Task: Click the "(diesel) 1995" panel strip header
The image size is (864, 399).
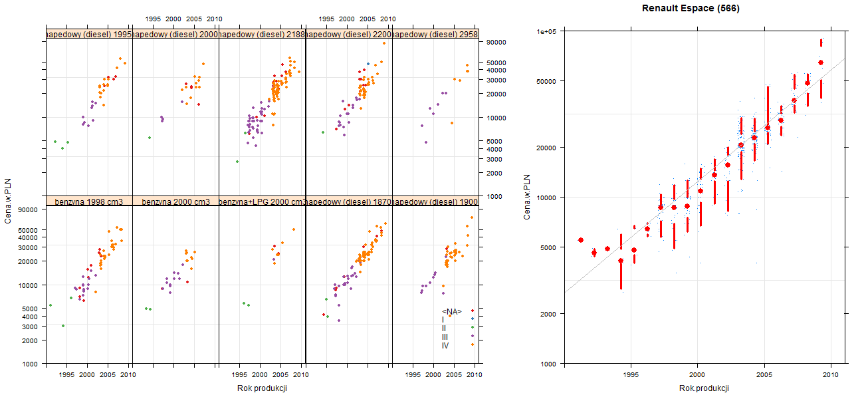Action: [x=89, y=34]
